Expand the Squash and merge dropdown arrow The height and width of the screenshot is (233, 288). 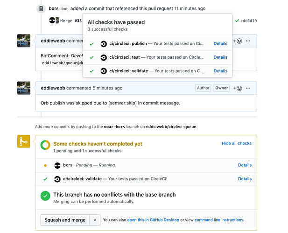pyautogui.click(x=95, y=220)
